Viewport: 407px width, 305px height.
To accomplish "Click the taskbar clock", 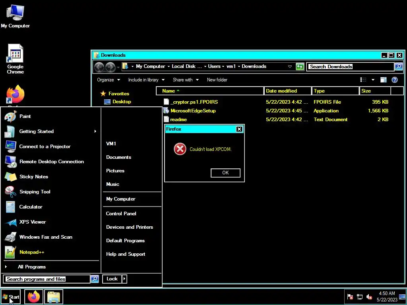I will point(387,296).
